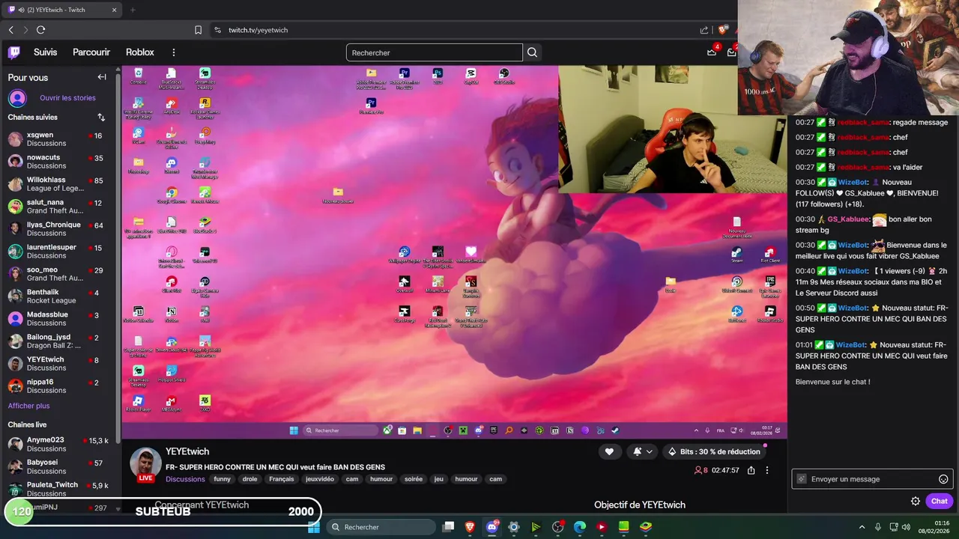The height and width of the screenshot is (539, 959).
Task: Open salut_nana channel in sidebar
Action: [58, 207]
